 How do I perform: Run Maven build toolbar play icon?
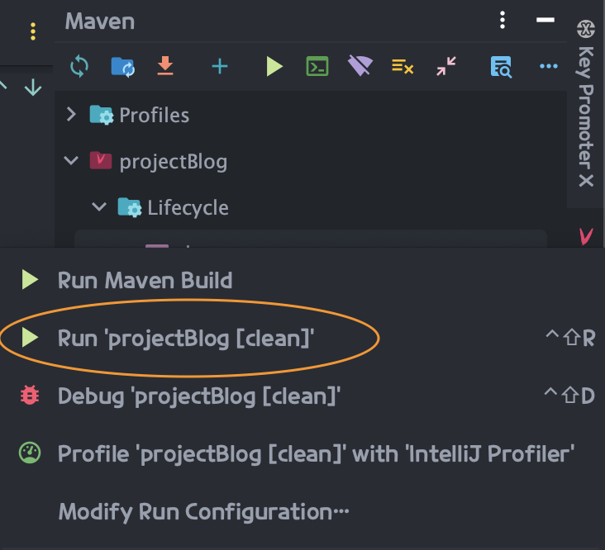tap(274, 66)
